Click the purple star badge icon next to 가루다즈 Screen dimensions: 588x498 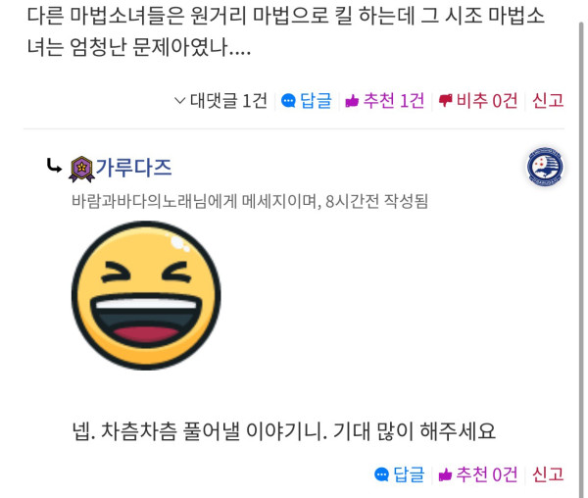(81, 170)
